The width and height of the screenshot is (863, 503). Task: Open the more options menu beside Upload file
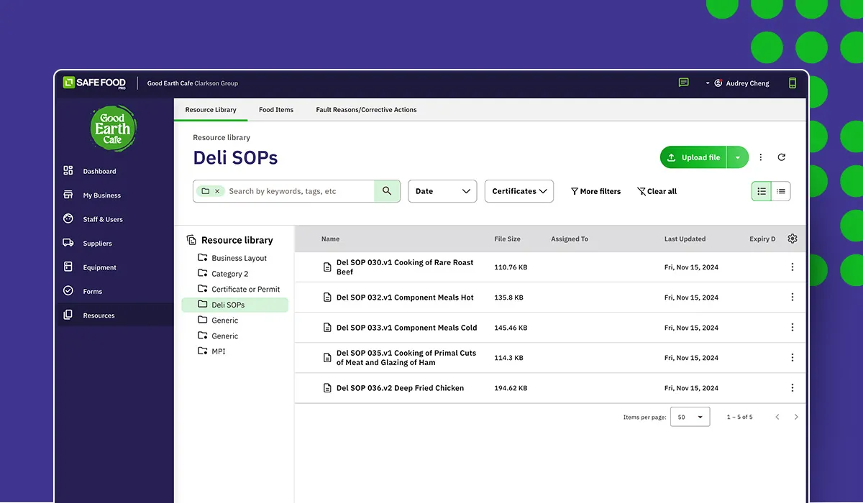761,157
